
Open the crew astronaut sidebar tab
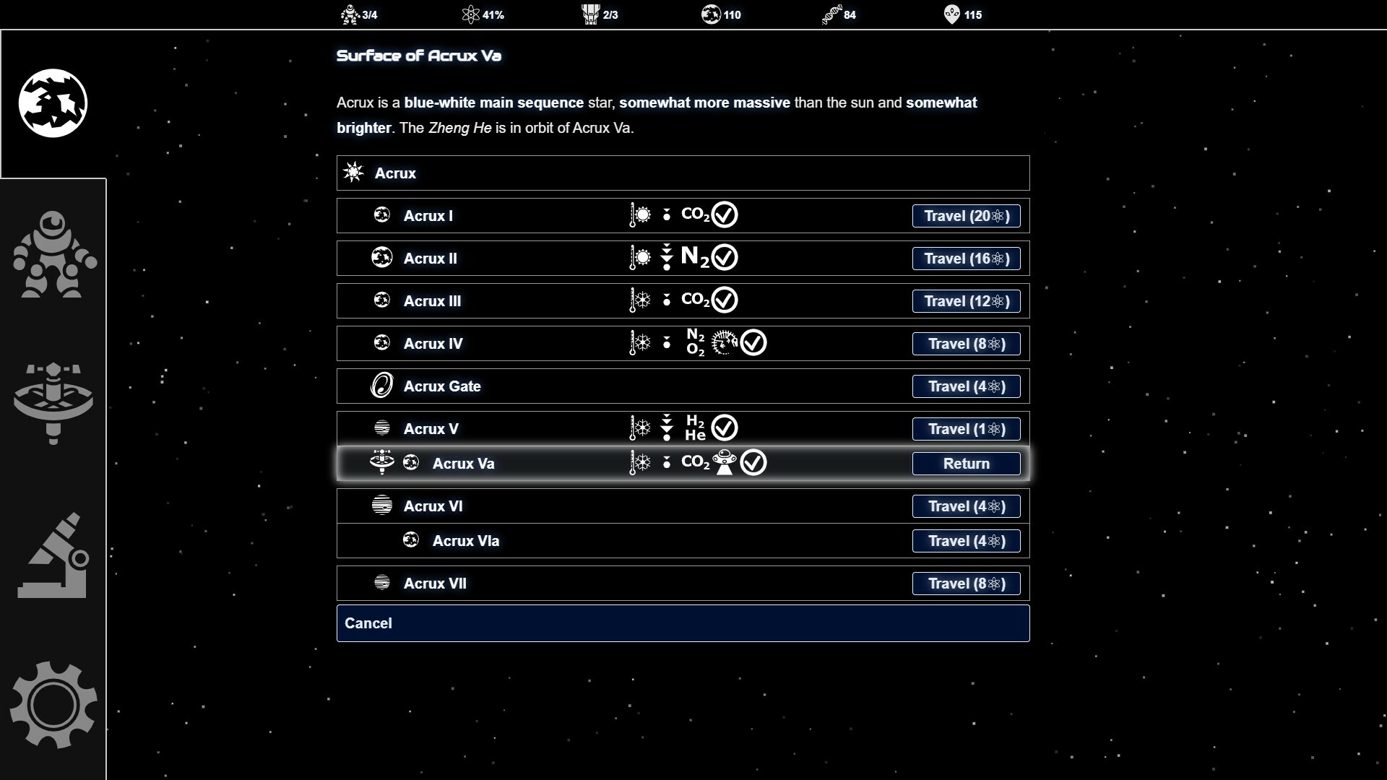pyautogui.click(x=54, y=254)
